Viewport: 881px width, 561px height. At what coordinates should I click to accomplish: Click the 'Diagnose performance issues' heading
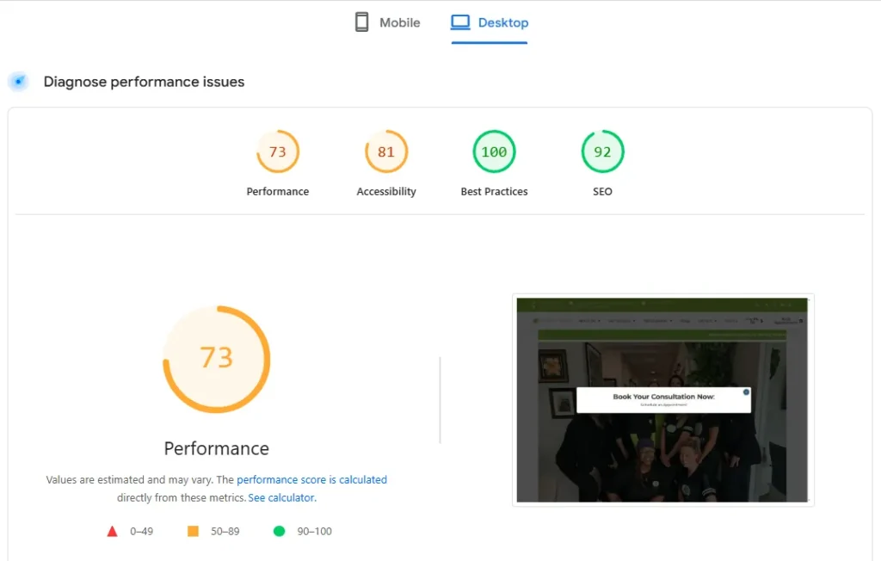[x=144, y=82]
